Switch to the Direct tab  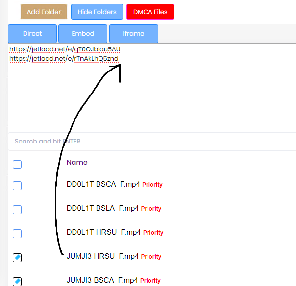32,34
